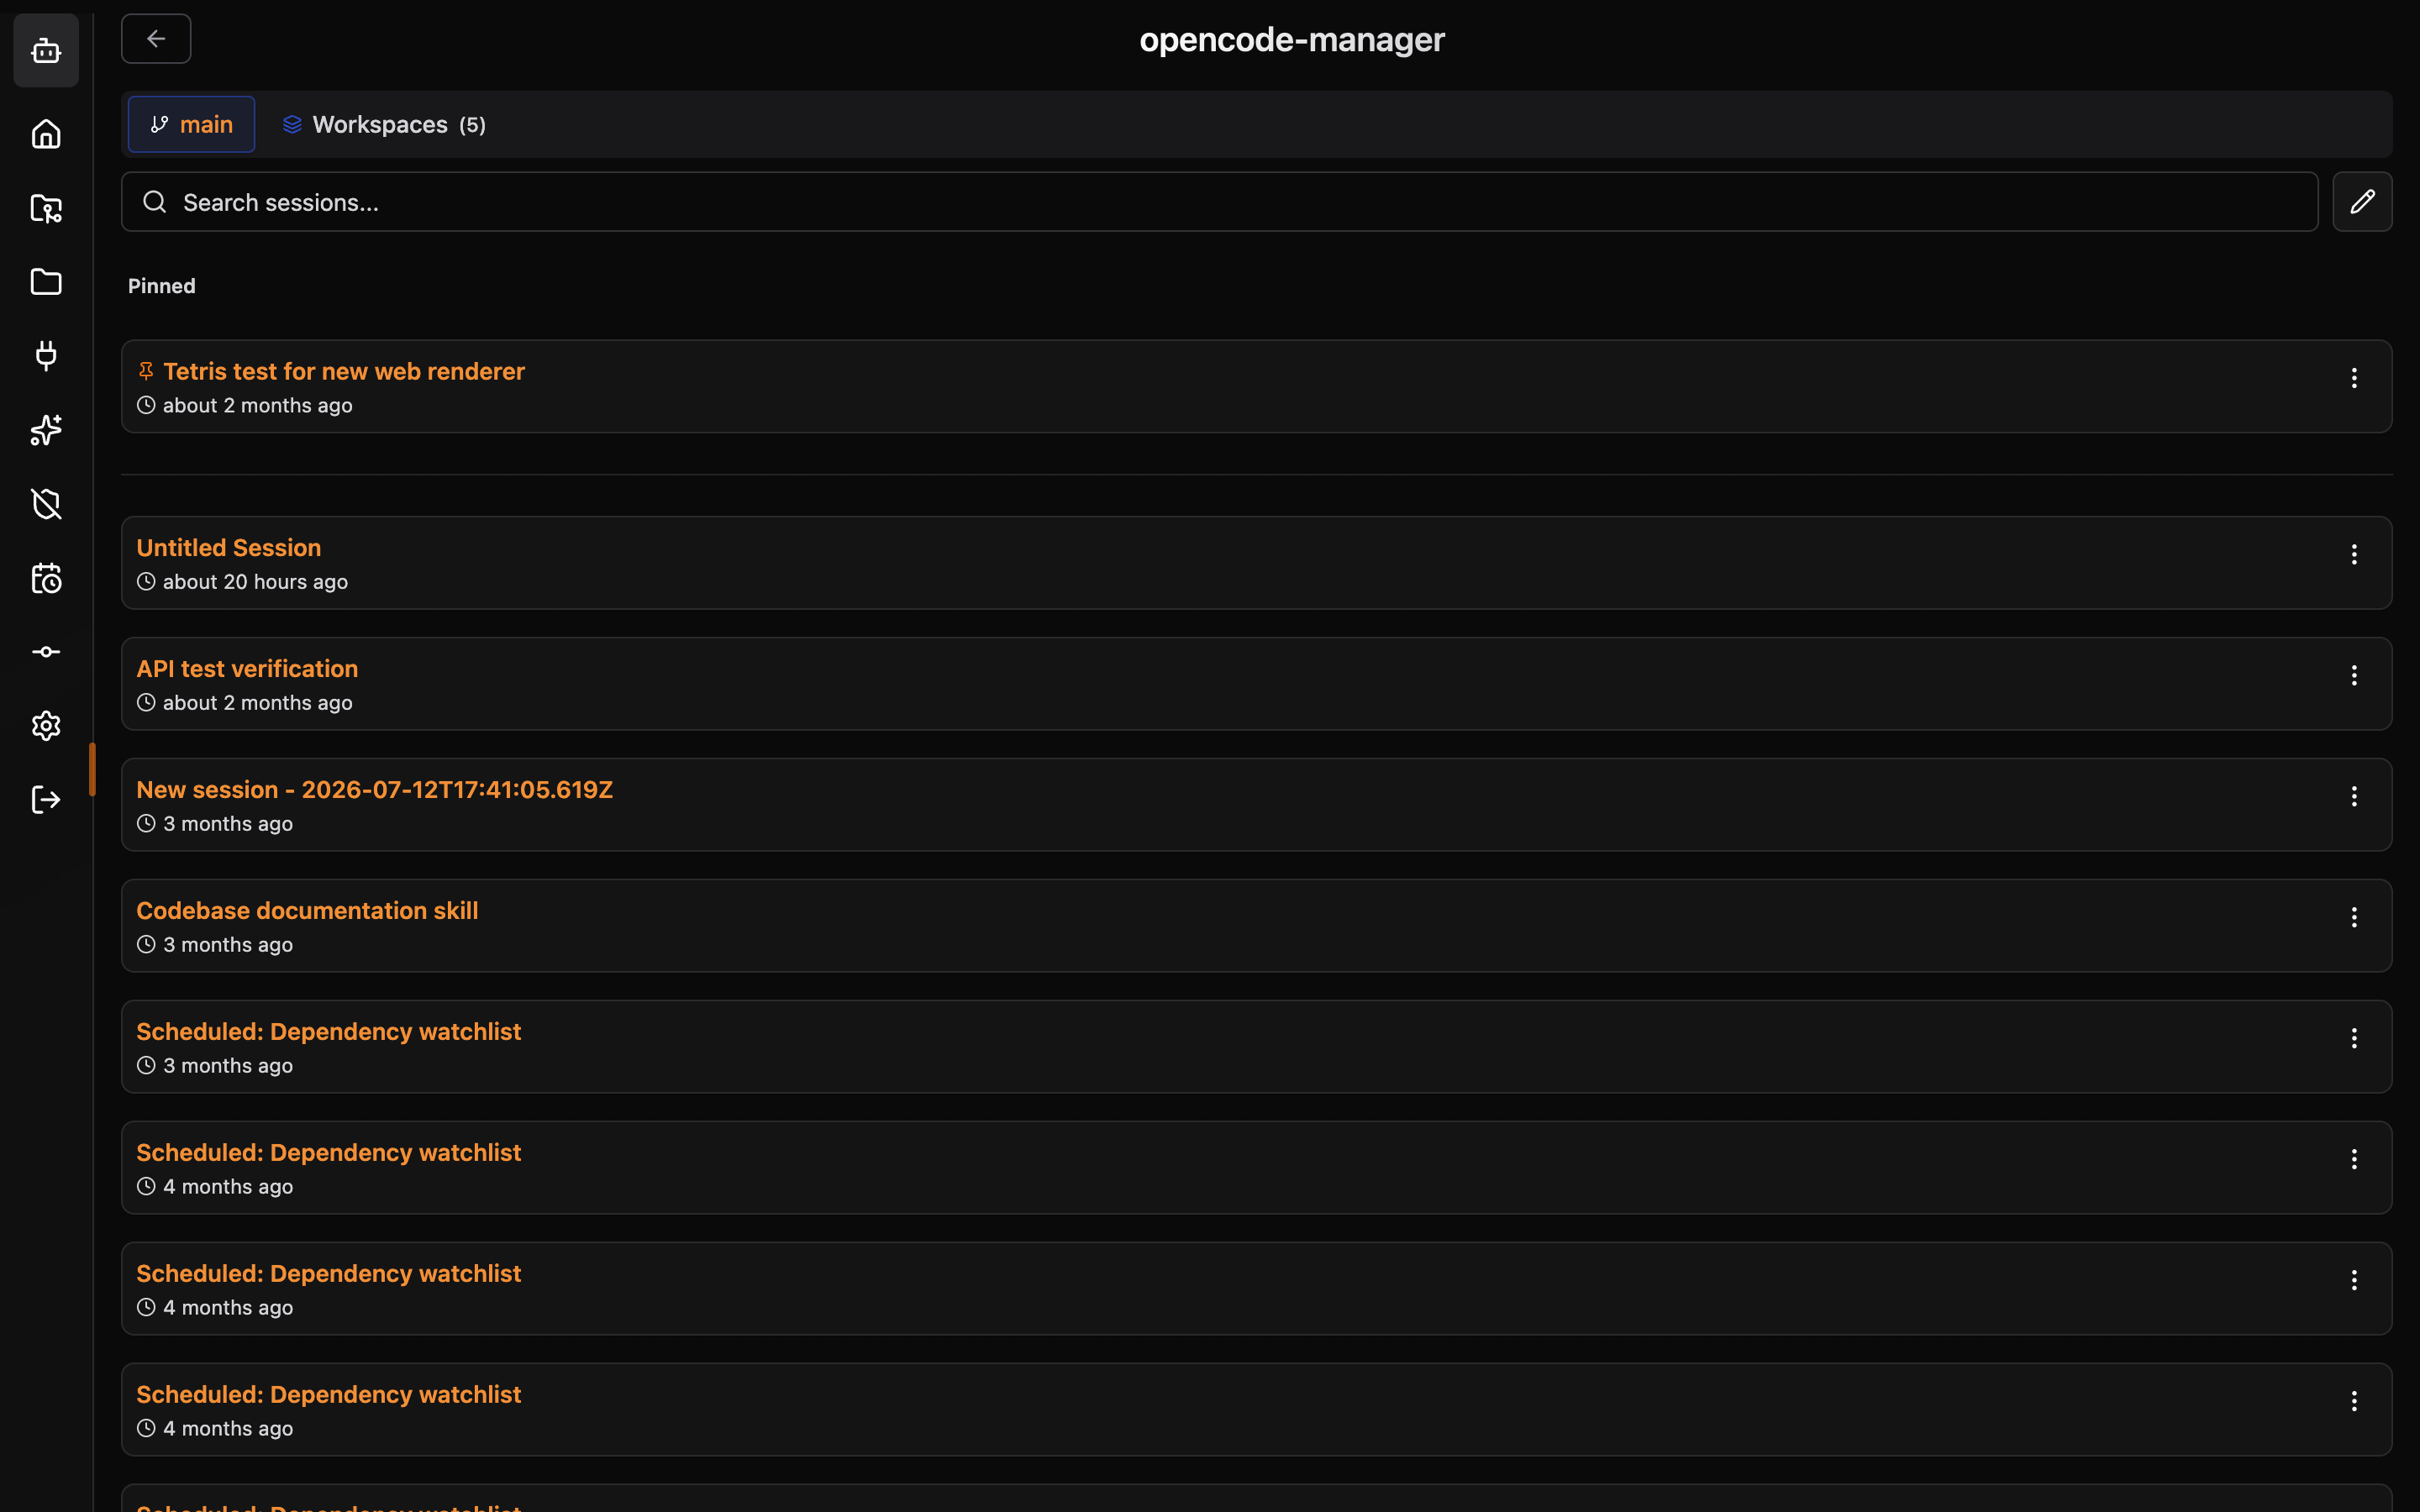Open Scheduled: Dependency watchlist from 3 months ago

(x=1257, y=1047)
